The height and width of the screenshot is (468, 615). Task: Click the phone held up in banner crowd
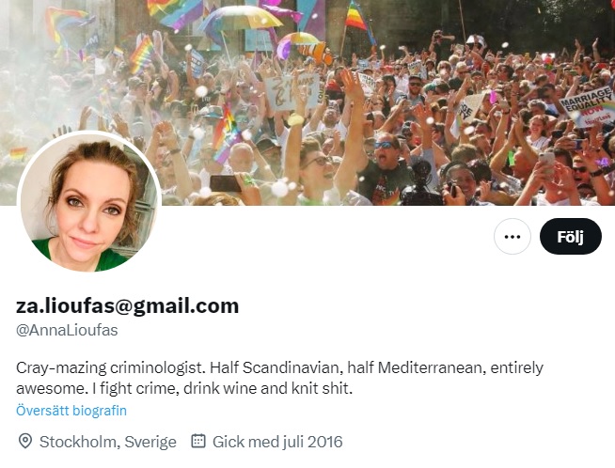click(546, 159)
